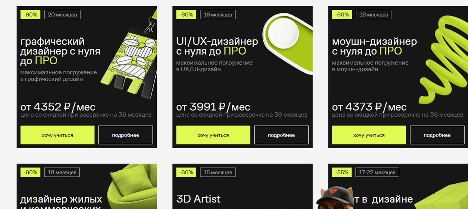Image resolution: width=468 pixels, height=209 pixels.
Task: Click the -55% discount badge
Action: pyautogui.click(x=342, y=172)
